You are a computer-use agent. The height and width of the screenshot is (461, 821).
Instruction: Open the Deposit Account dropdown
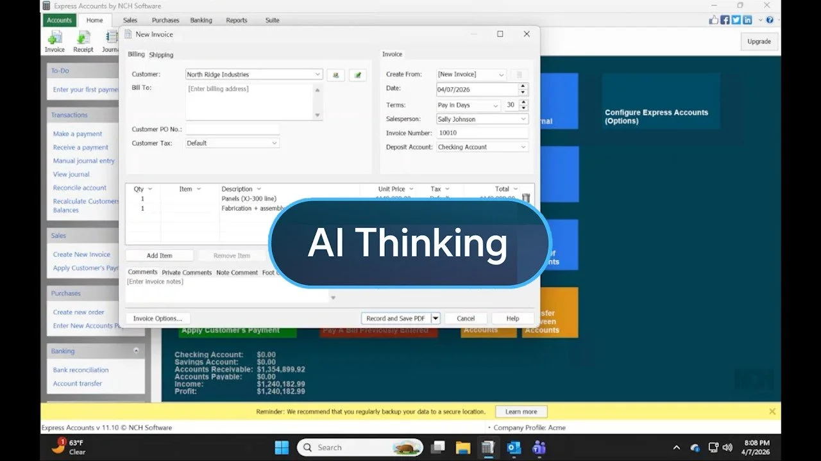pos(523,147)
